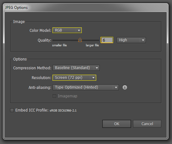Click the Quality track near larger file end

(94, 40)
